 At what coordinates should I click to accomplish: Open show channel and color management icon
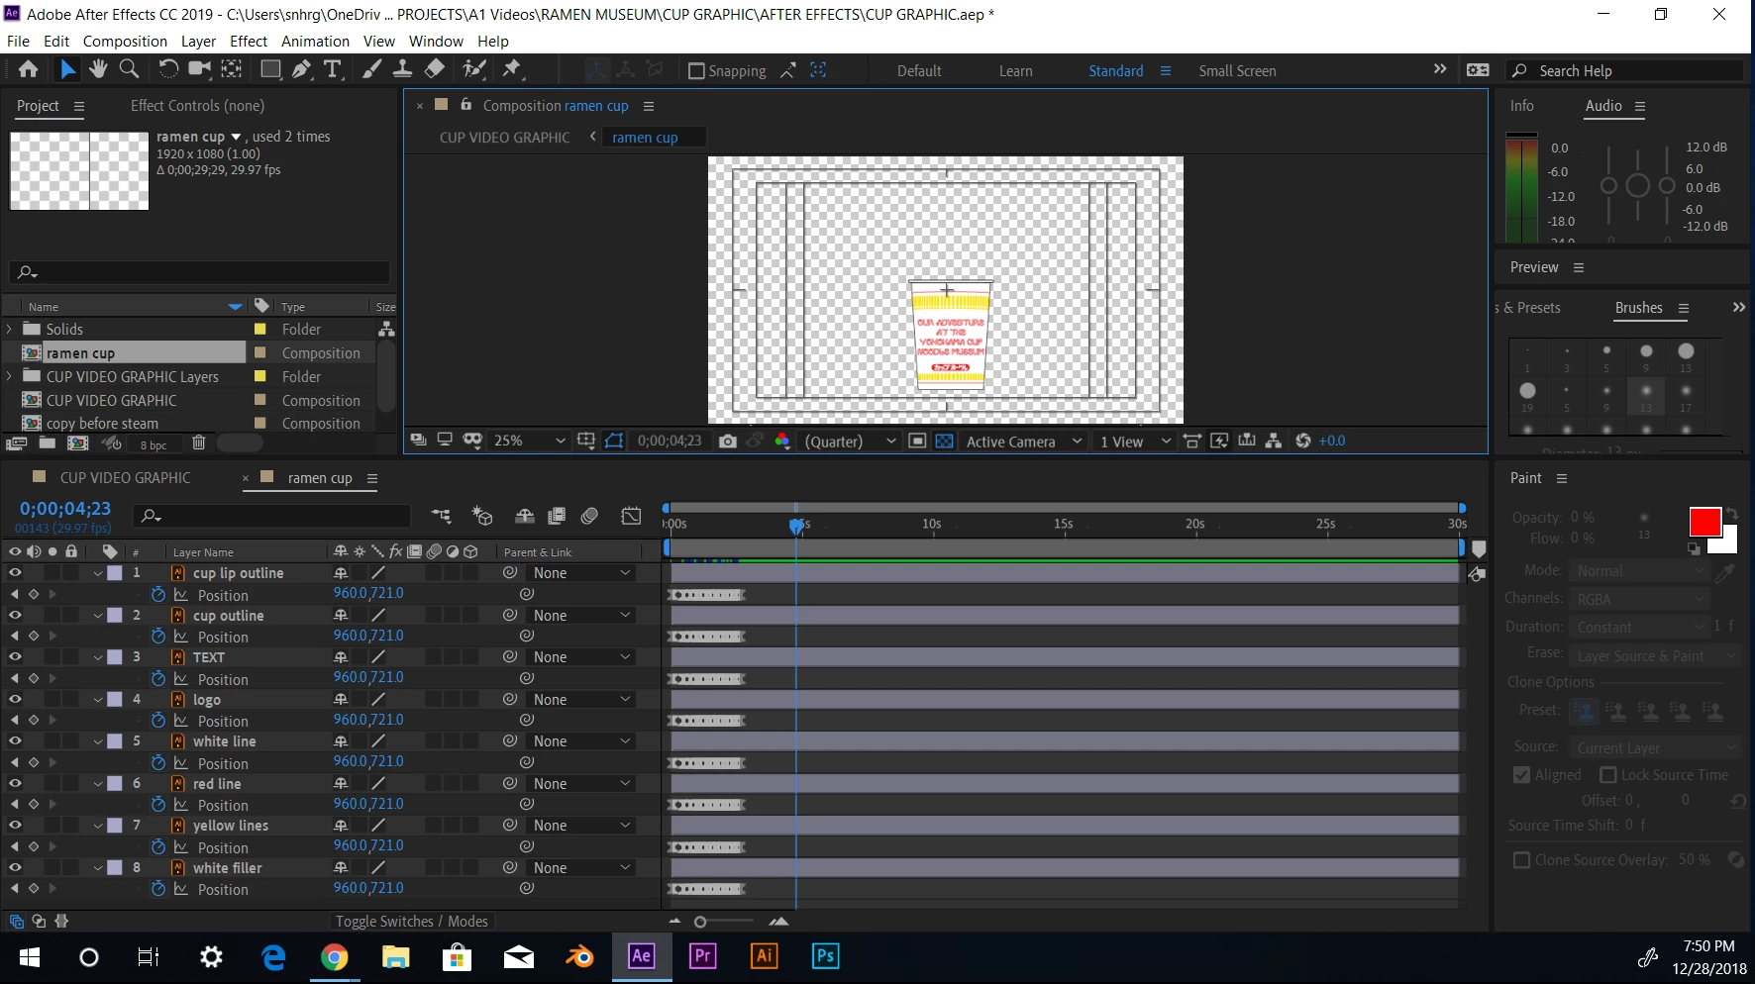click(782, 442)
